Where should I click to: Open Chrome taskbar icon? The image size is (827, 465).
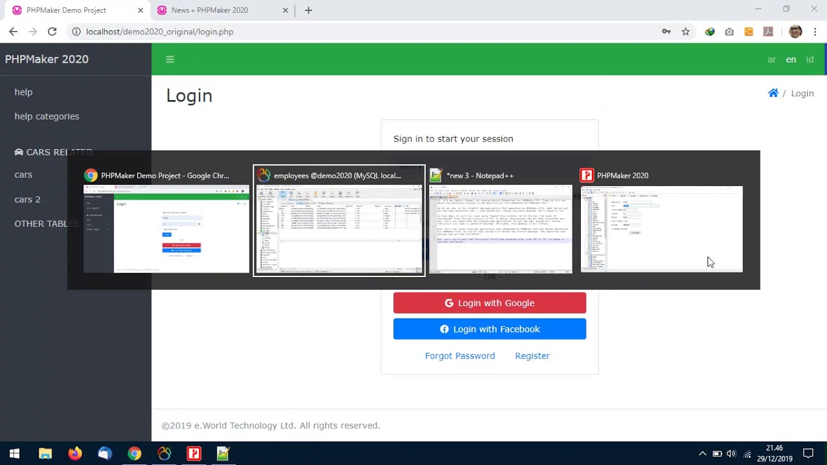coord(134,453)
